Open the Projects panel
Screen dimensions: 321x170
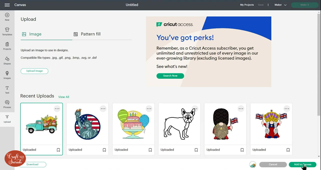[x=7, y=46]
